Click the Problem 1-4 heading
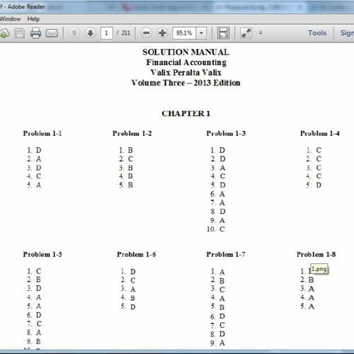Viewport: 354px width, 354px height. pyautogui.click(x=320, y=134)
